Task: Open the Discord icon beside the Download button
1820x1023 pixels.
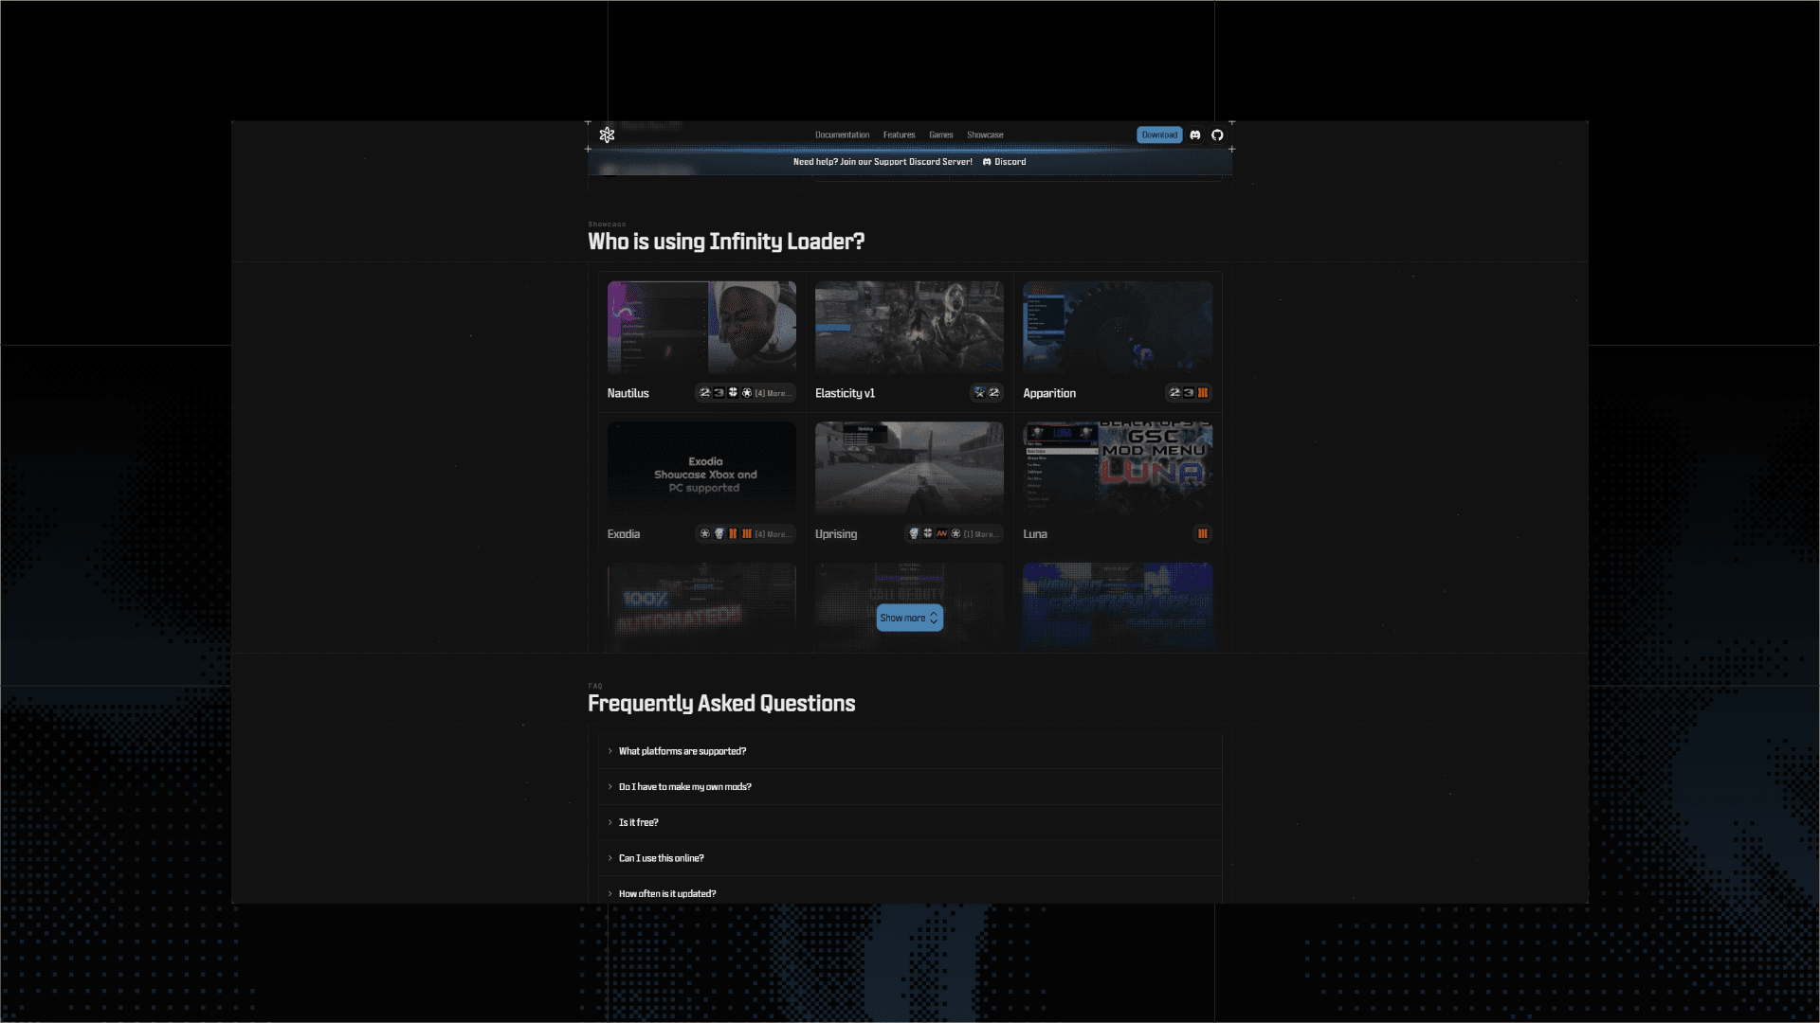Action: pyautogui.click(x=1195, y=135)
